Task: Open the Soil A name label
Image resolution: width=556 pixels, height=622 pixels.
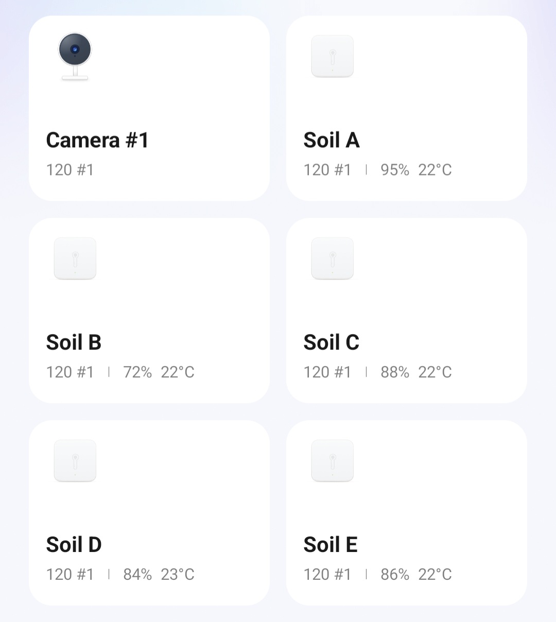Action: coord(332,140)
